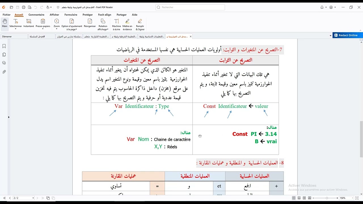Viewport: 363px width, 204px height.
Task: Switch to facing pages view mode
Action: (304, 198)
